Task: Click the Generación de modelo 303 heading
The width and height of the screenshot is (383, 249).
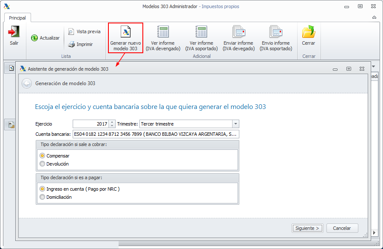Action: 65,83
